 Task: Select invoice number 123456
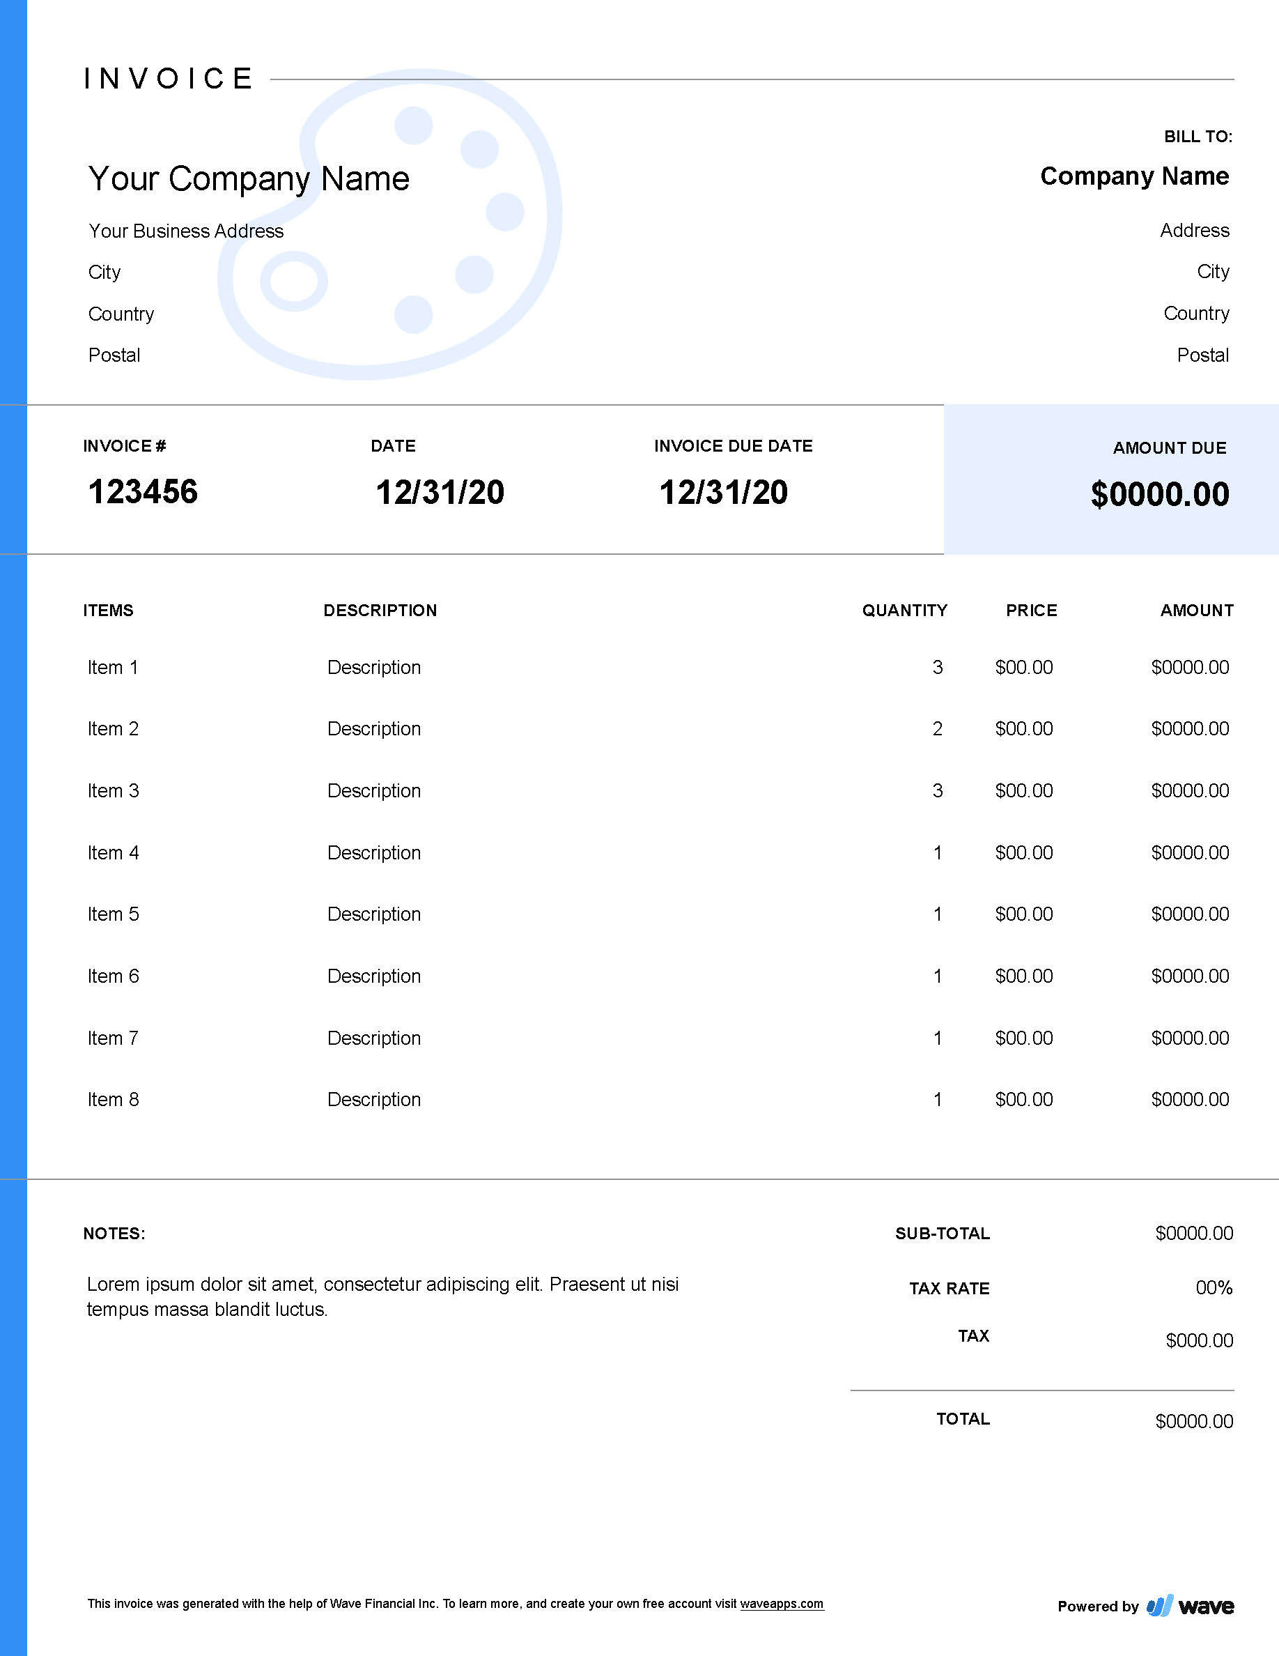pos(144,491)
